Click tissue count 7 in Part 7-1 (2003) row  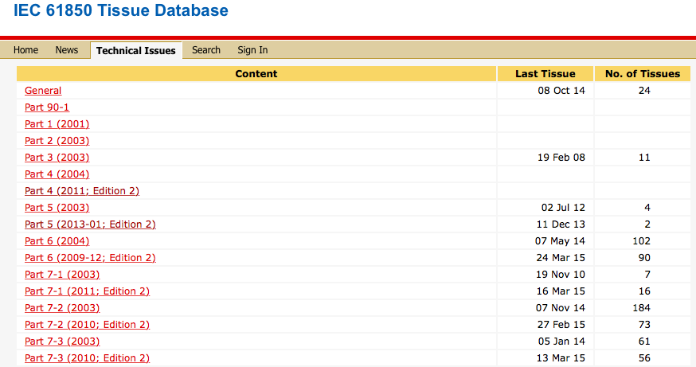647,274
